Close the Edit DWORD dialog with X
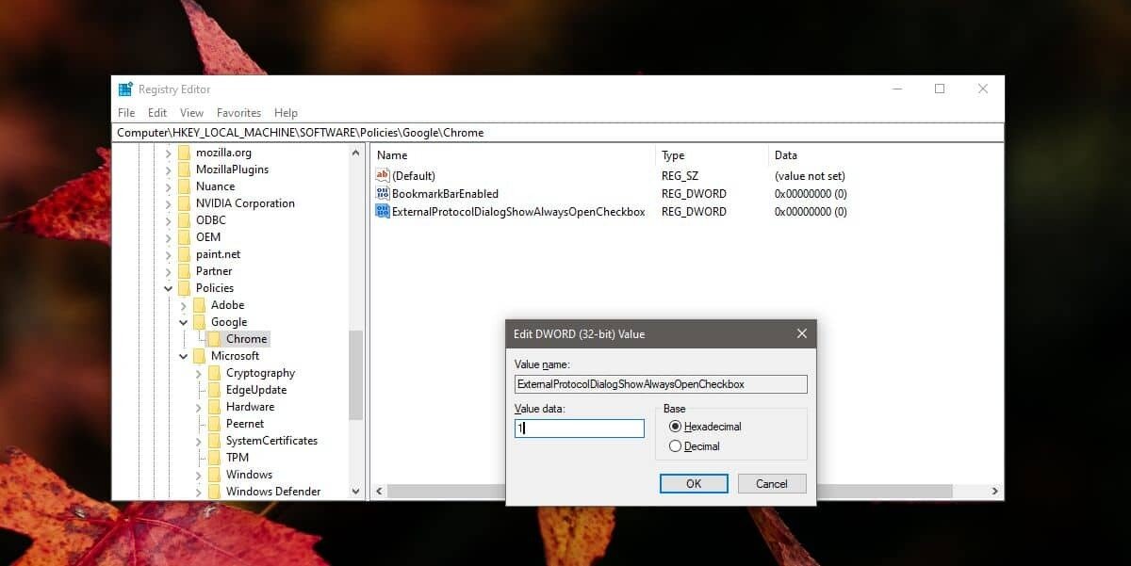Image resolution: width=1131 pixels, height=566 pixels. pyautogui.click(x=802, y=333)
